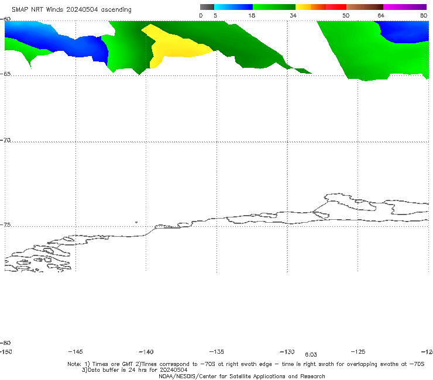Click the color bar label '5'
This screenshot has width=433, height=380.
point(215,15)
